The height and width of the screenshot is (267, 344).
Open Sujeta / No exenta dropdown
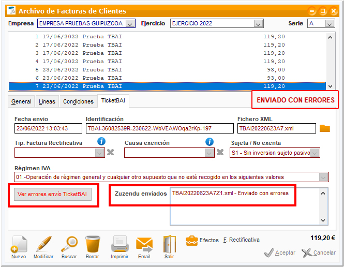pos(315,153)
